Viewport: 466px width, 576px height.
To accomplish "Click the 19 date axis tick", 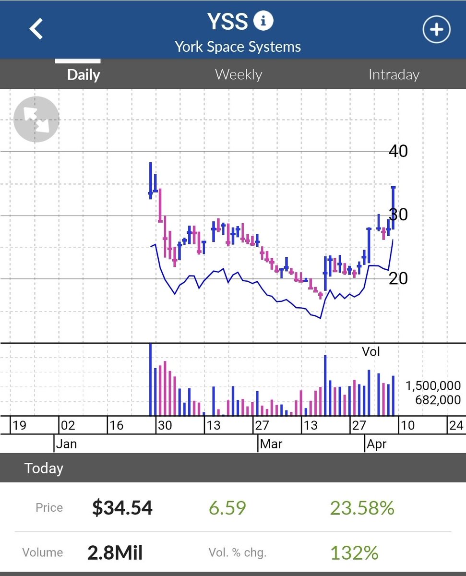I will 20,426.
